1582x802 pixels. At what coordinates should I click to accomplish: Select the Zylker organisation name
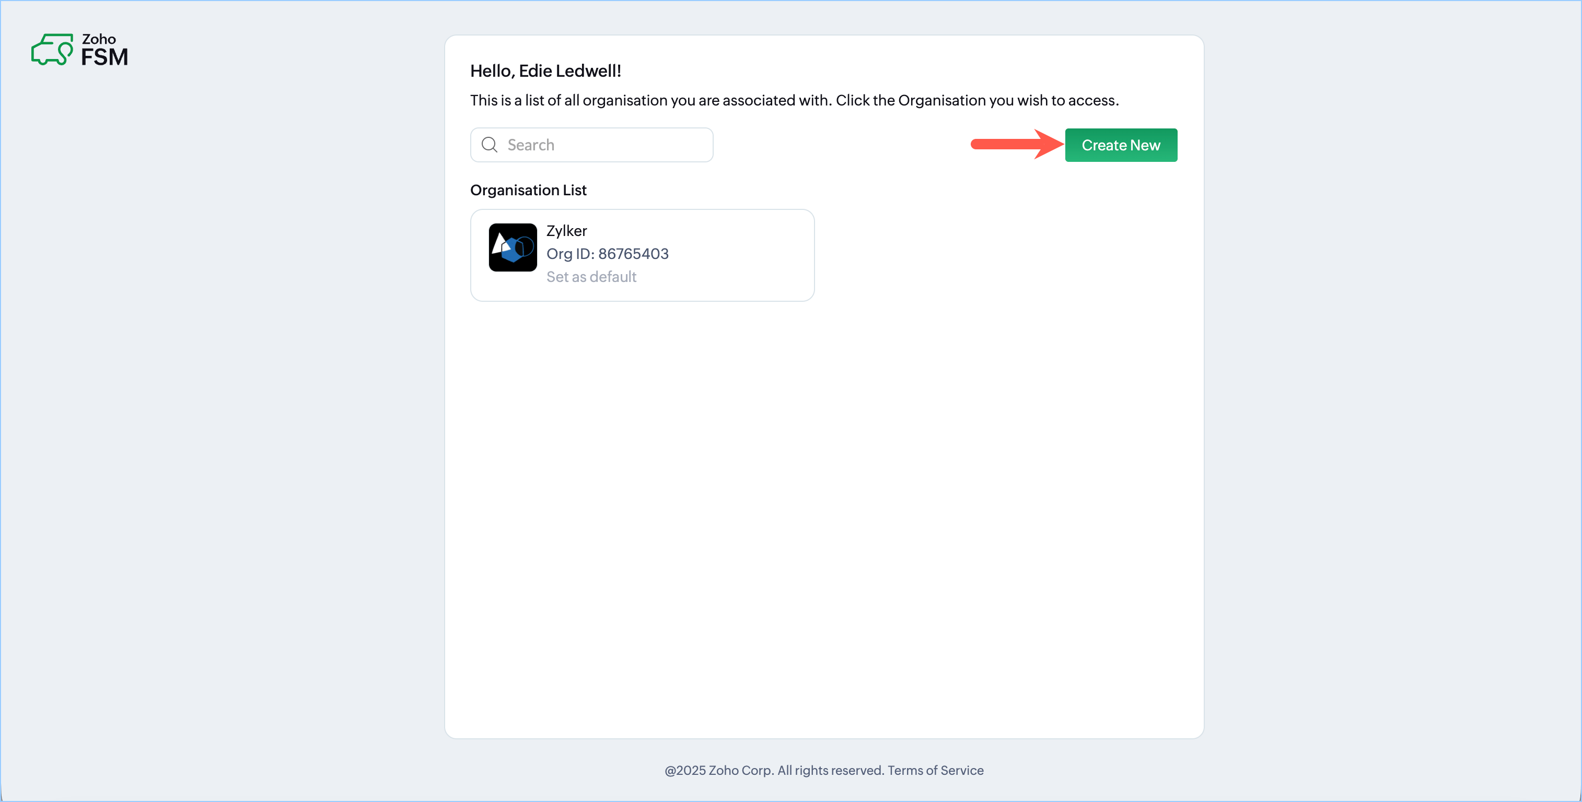click(566, 231)
